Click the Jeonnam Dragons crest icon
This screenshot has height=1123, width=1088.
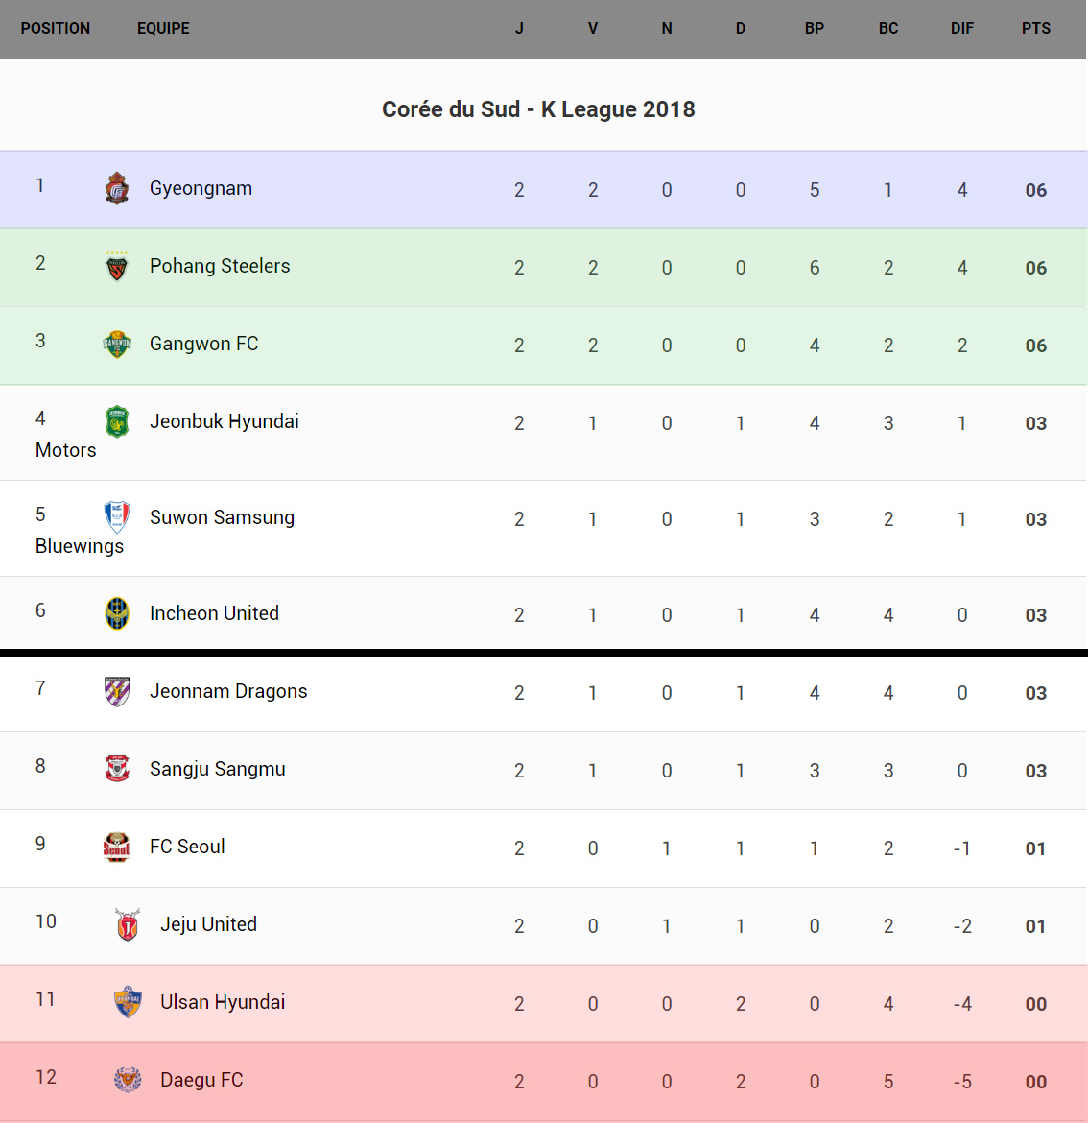coord(117,691)
